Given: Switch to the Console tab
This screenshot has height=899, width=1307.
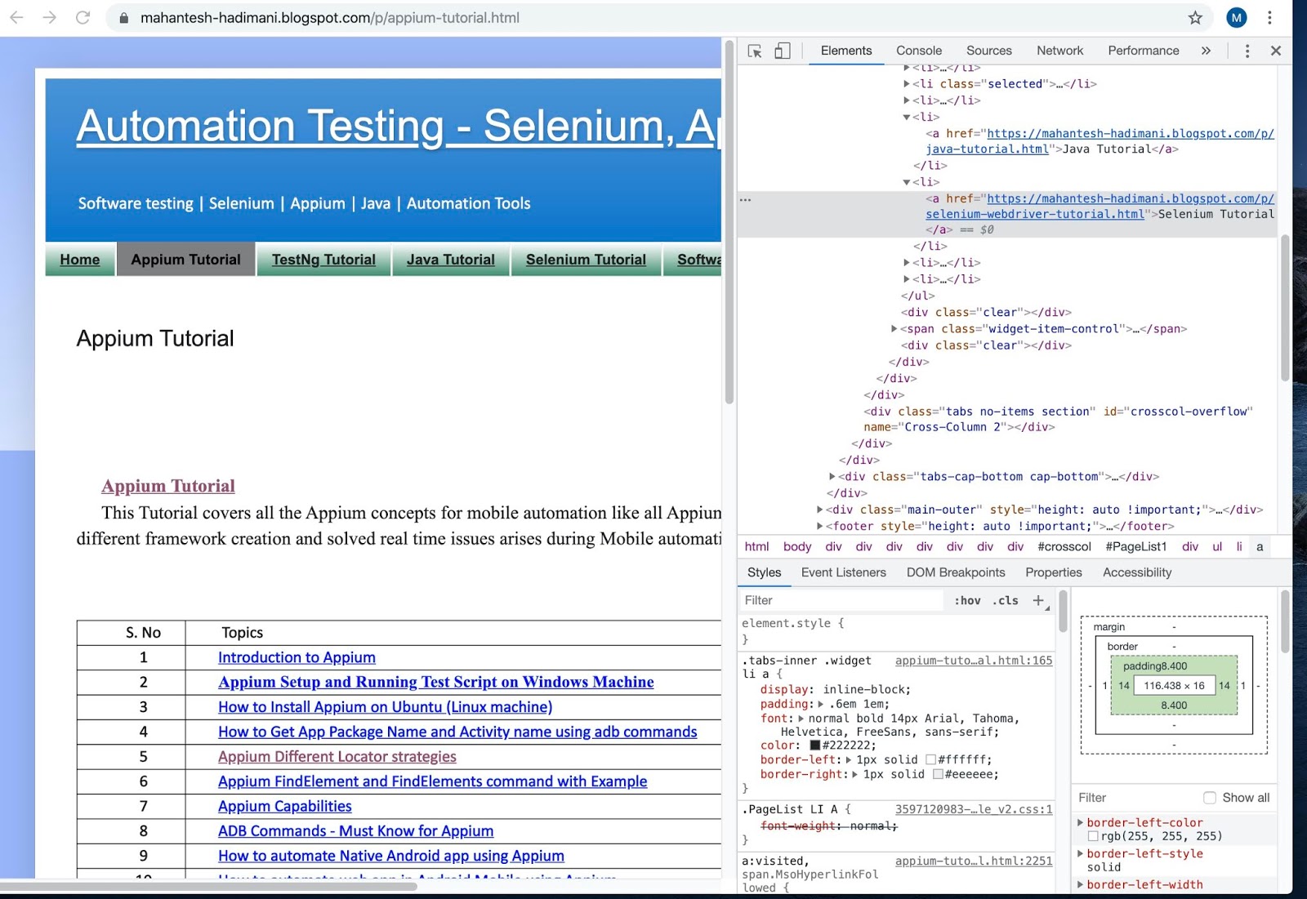Looking at the screenshot, I should coord(918,51).
